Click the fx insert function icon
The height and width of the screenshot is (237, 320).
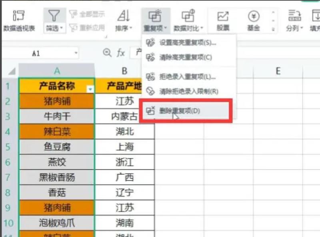point(121,53)
